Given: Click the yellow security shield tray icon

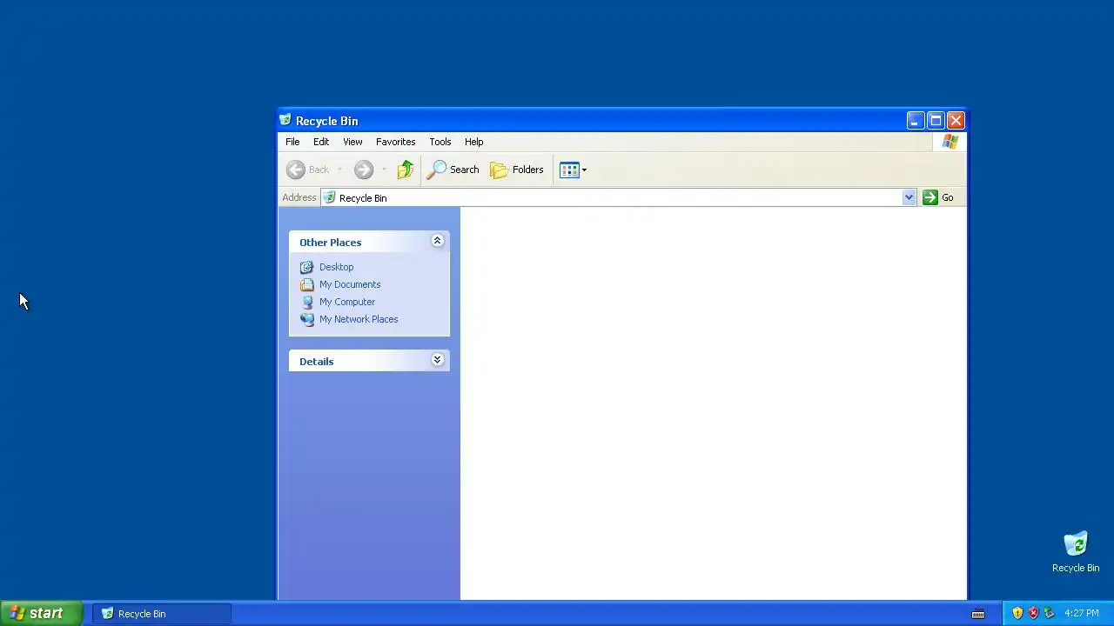Looking at the screenshot, I should coord(1017,613).
